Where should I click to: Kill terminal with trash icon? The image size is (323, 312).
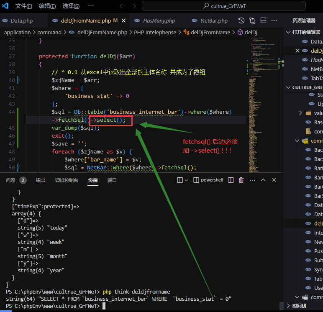241,180
